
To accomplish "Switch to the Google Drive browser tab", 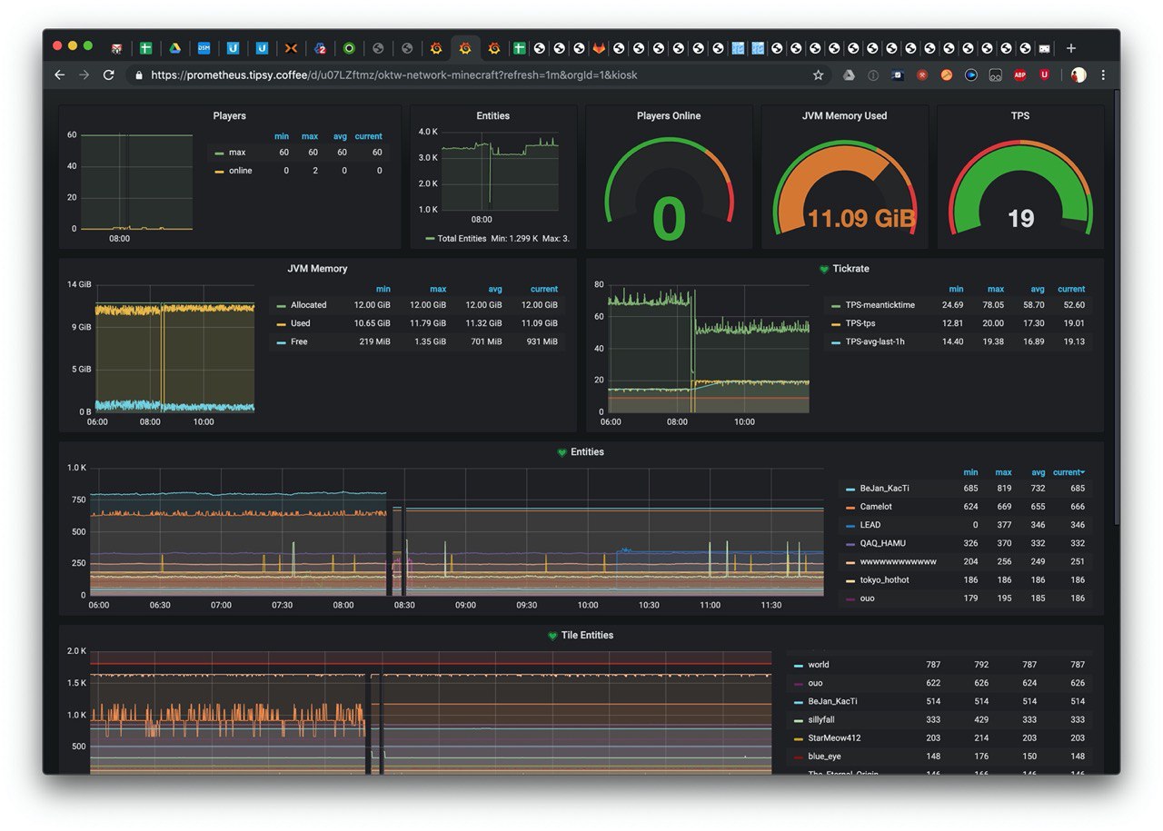I will click(174, 48).
